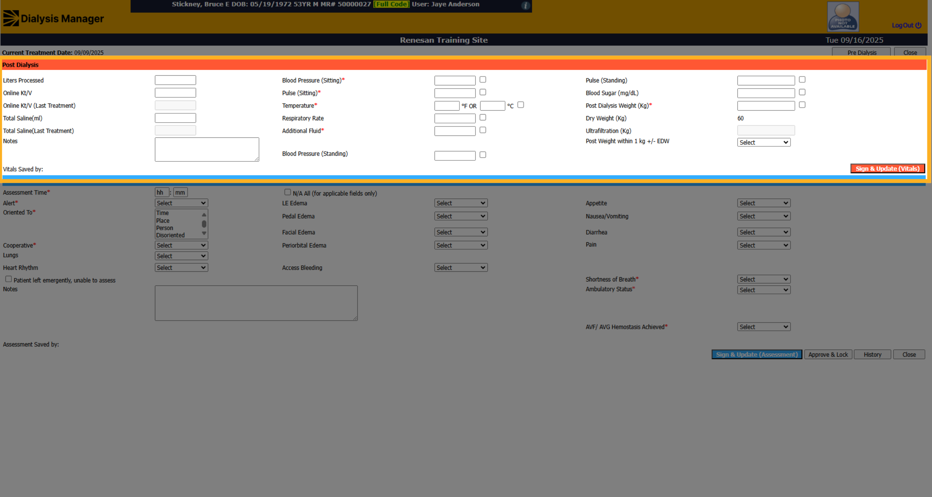The width and height of the screenshot is (932, 497).
Task: Click the Liters Processed input field
Action: (175, 80)
